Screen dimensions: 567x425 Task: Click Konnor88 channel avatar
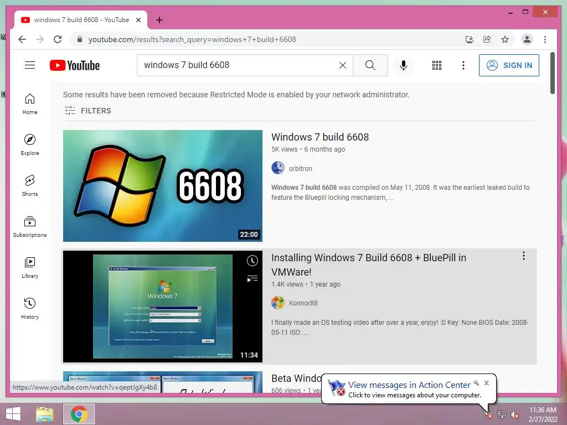278,303
